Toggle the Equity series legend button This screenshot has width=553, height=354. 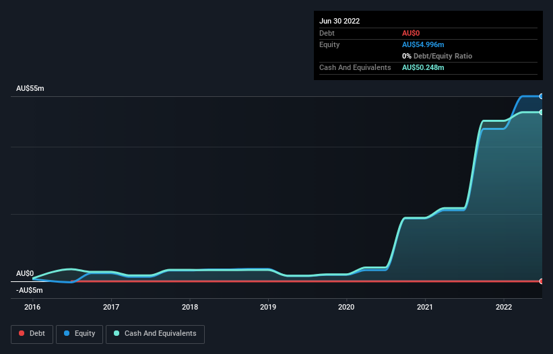pyautogui.click(x=79, y=334)
